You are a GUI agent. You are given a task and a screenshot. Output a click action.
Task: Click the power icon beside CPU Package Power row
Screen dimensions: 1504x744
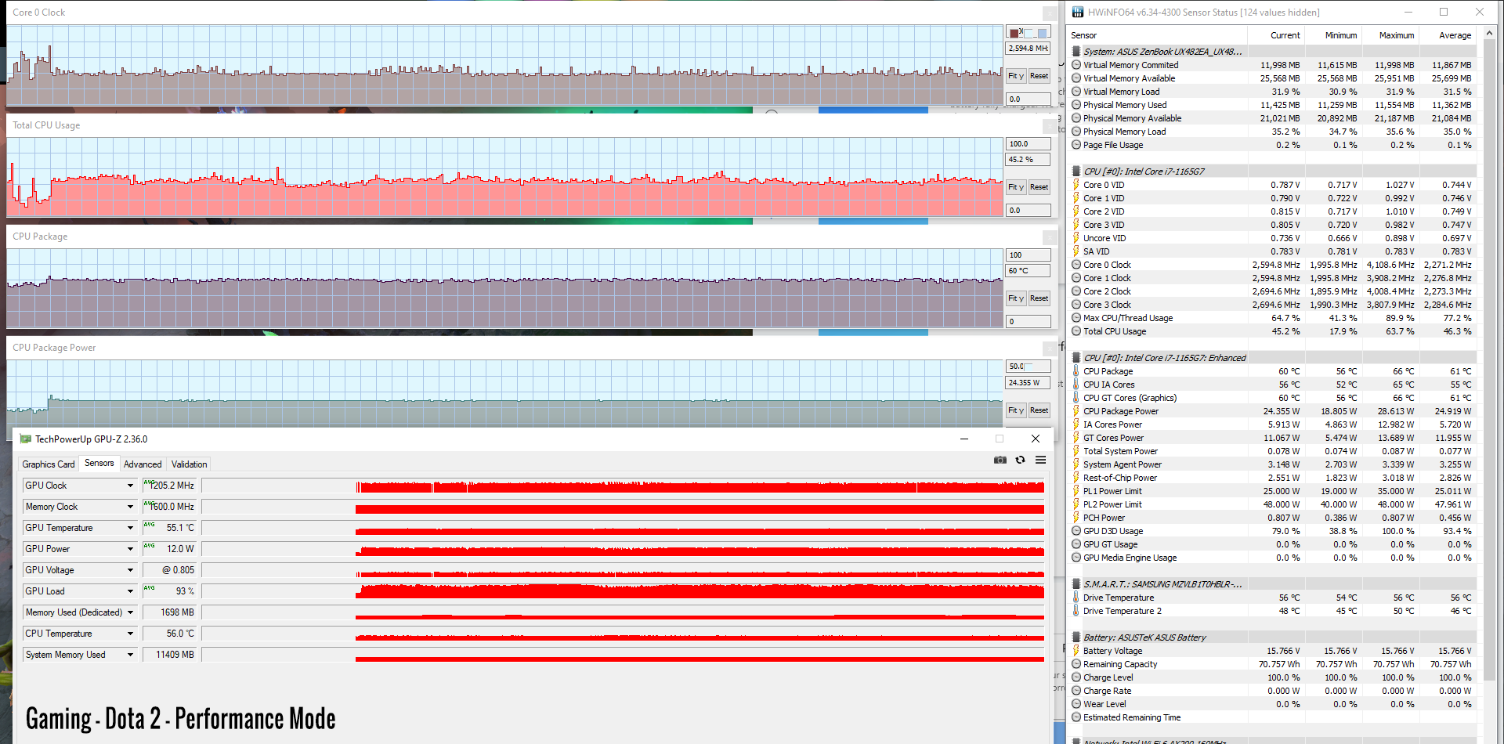(x=1076, y=411)
